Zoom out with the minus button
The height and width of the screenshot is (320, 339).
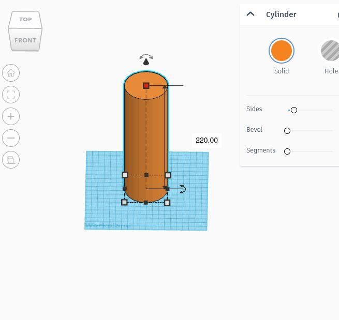coord(11,138)
